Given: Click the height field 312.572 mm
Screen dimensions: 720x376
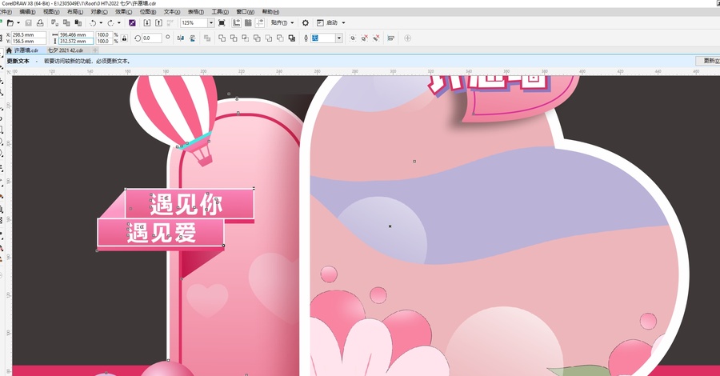Looking at the screenshot, I should 76,42.
